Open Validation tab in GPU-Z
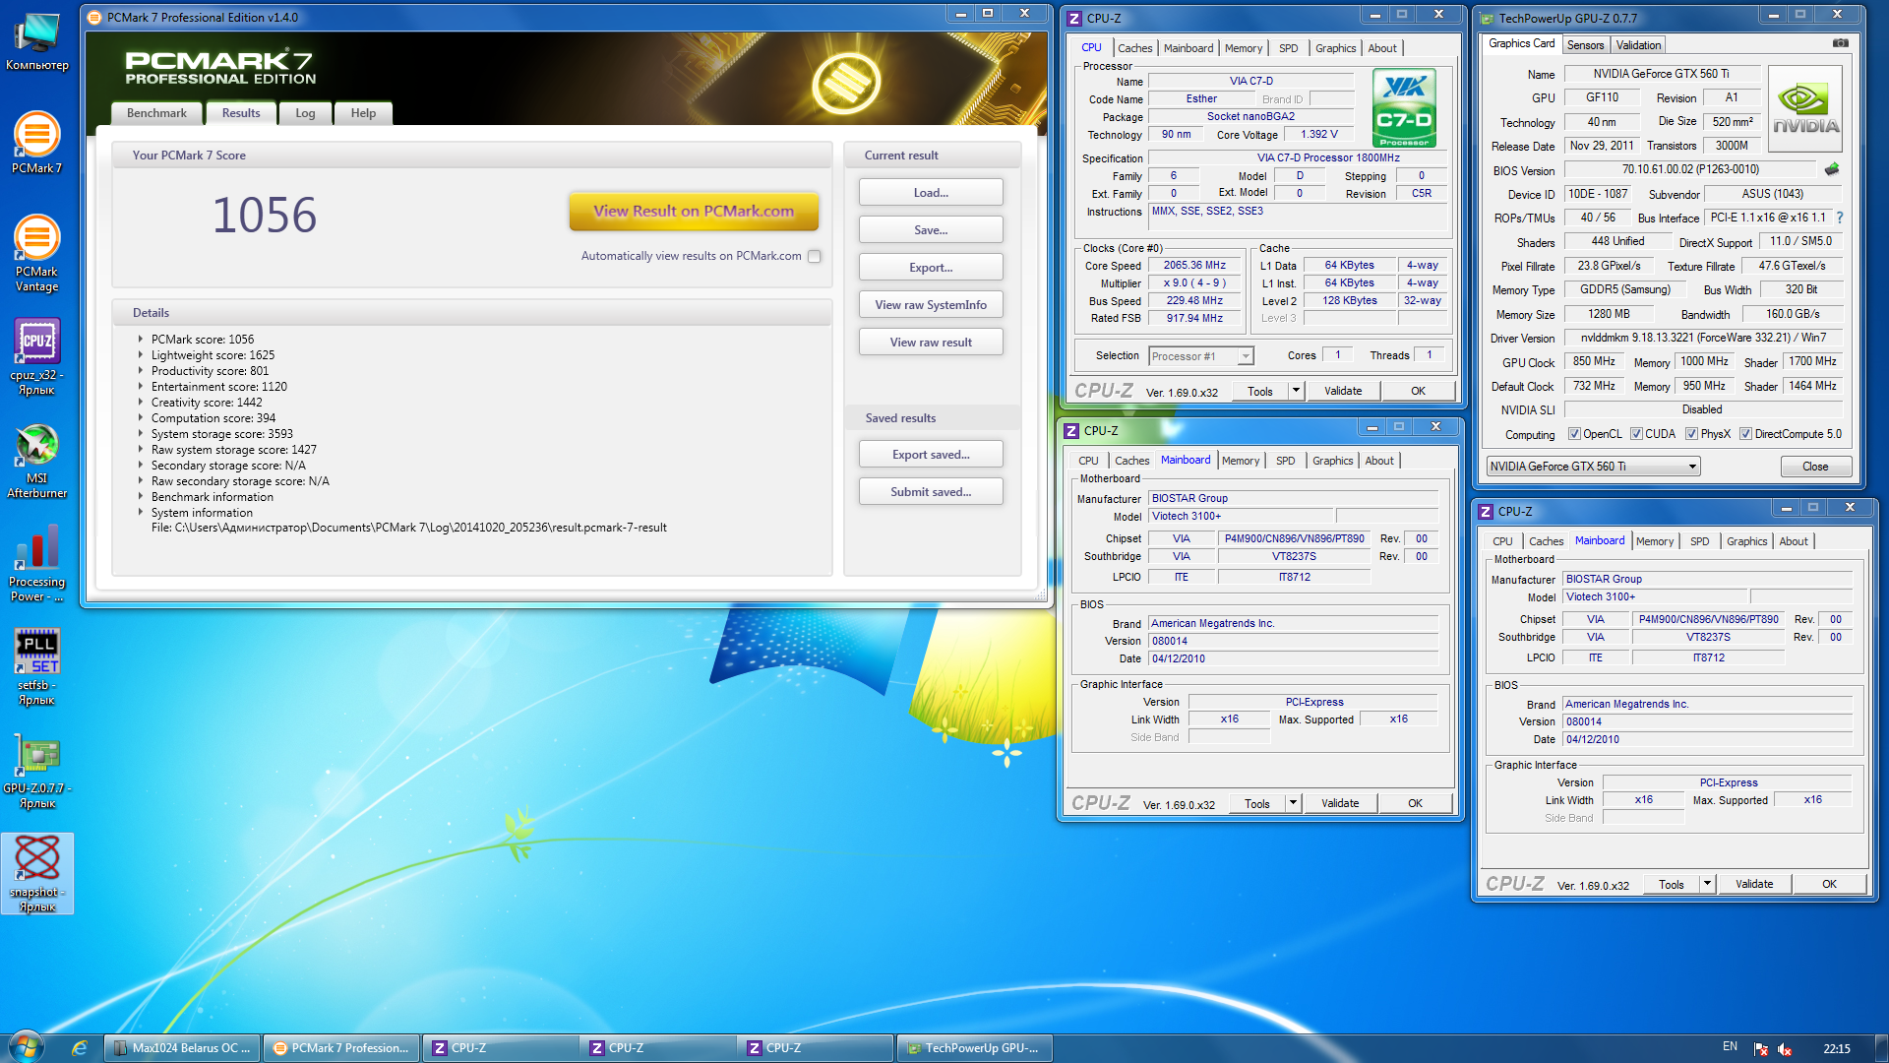The width and height of the screenshot is (1889, 1063). point(1638,45)
